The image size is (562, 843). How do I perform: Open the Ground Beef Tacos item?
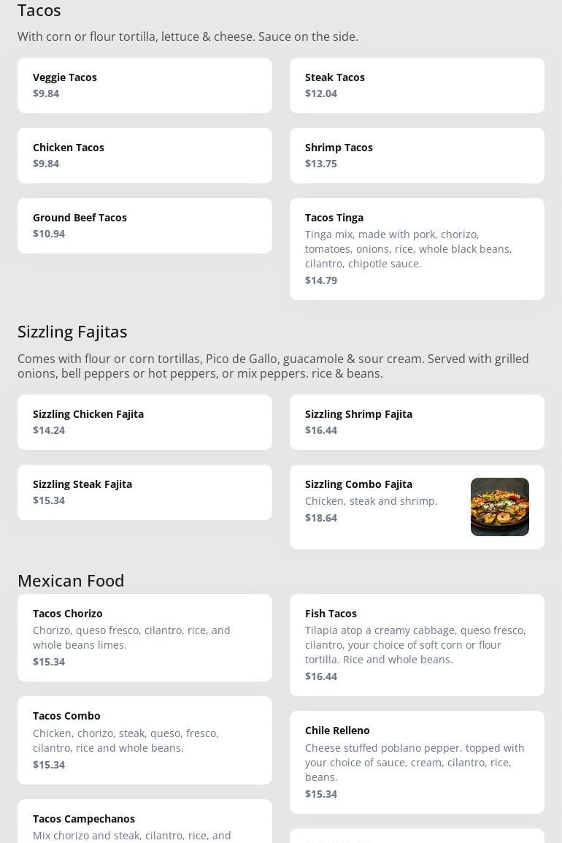145,226
